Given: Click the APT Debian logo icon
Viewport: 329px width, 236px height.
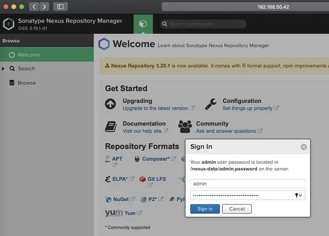Looking at the screenshot, I should click(107, 159).
